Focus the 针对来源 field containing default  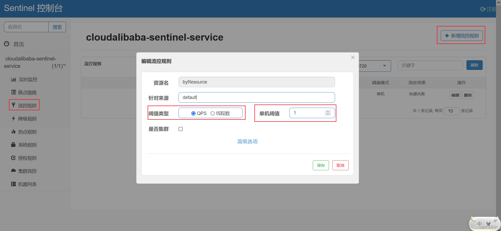click(x=257, y=97)
